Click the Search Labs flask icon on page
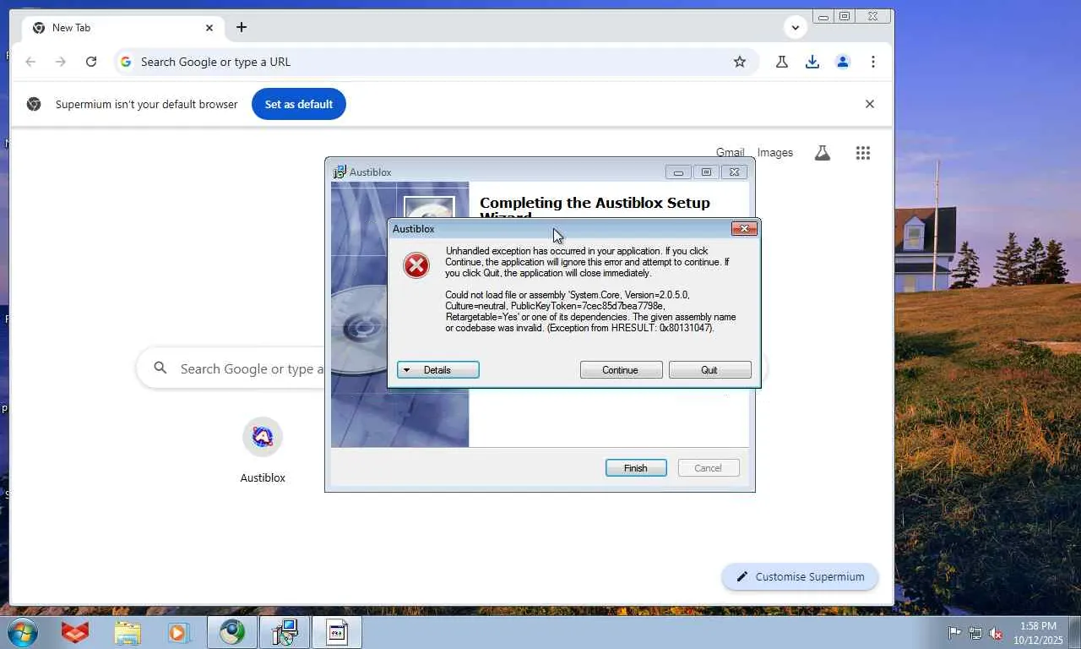 tap(822, 153)
